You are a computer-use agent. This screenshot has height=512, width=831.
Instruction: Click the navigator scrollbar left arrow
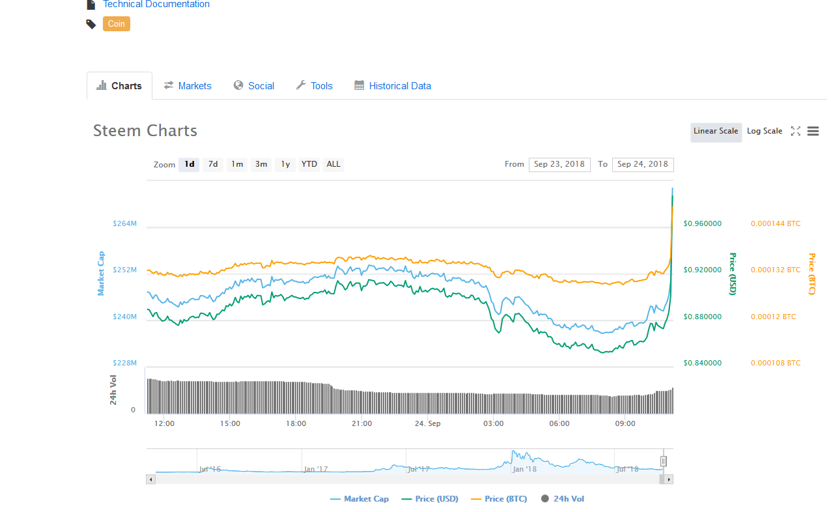(x=151, y=479)
